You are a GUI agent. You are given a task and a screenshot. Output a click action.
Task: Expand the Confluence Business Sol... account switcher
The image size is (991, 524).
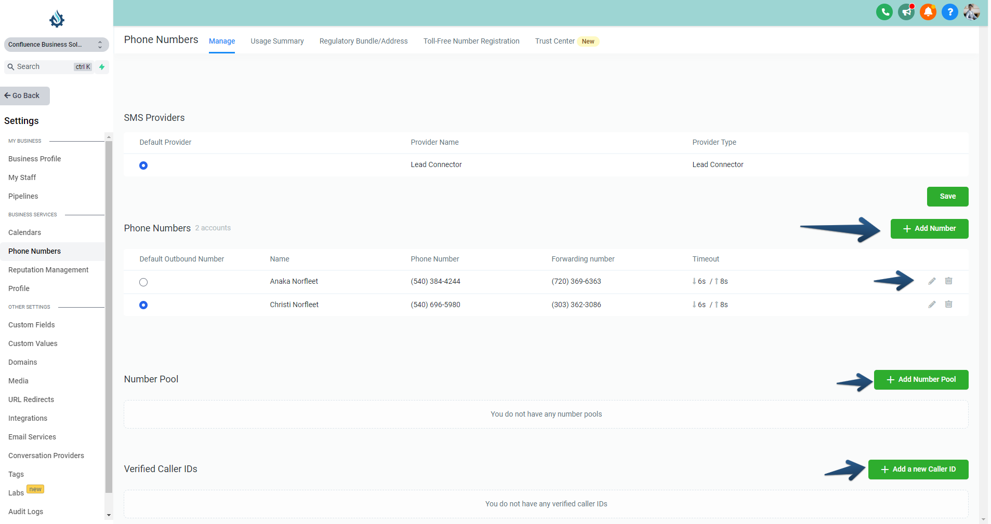56,45
